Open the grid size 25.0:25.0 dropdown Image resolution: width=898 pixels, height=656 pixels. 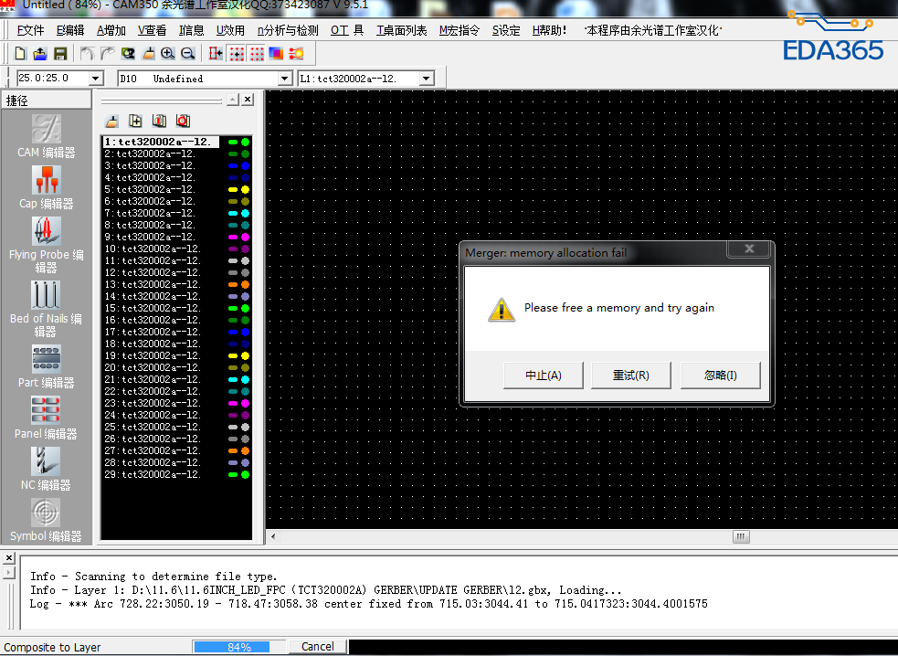[x=96, y=79]
